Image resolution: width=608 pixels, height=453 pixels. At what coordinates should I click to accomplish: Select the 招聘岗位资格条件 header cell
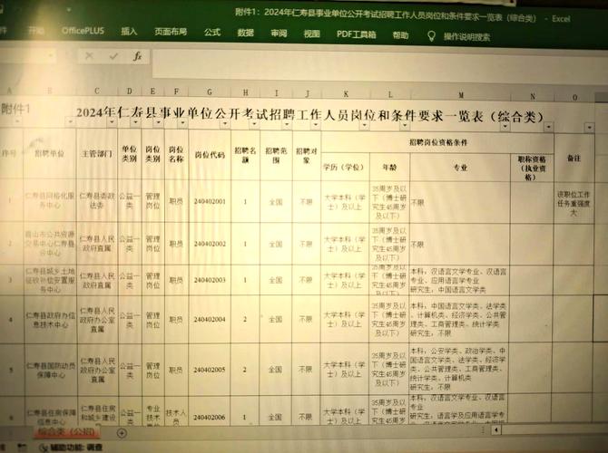437,142
